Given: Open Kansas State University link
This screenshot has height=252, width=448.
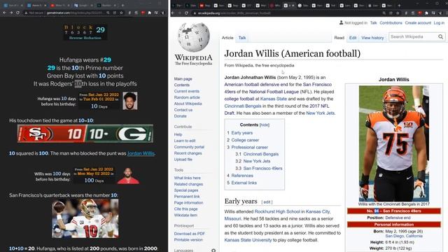Looking at the screenshot, I should pyautogui.click(x=248, y=240).
